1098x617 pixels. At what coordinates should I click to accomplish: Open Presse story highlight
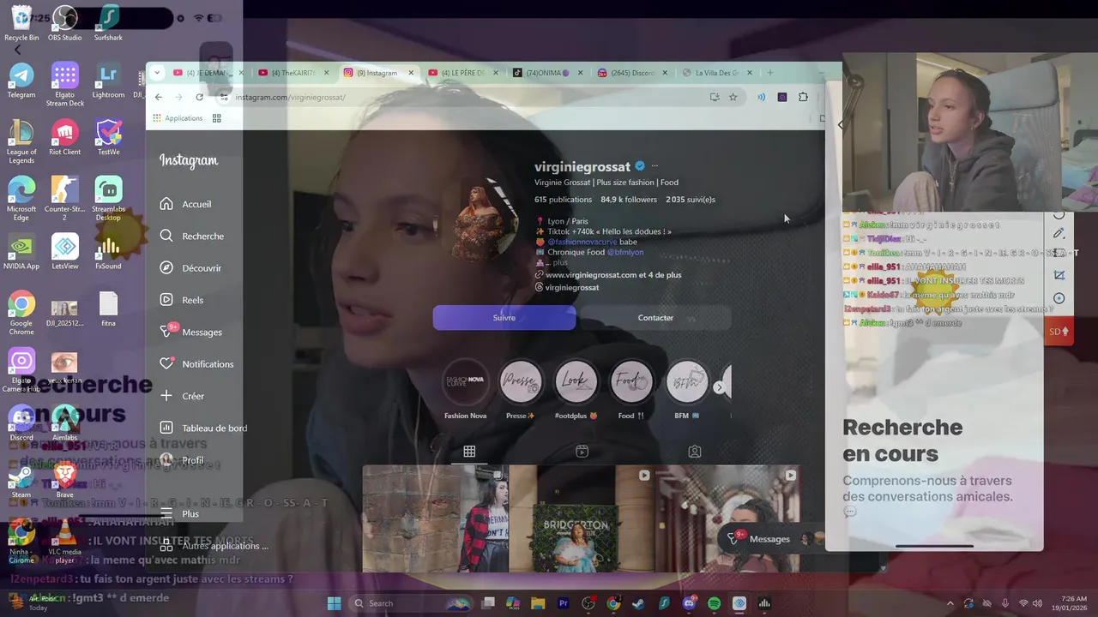521,382
